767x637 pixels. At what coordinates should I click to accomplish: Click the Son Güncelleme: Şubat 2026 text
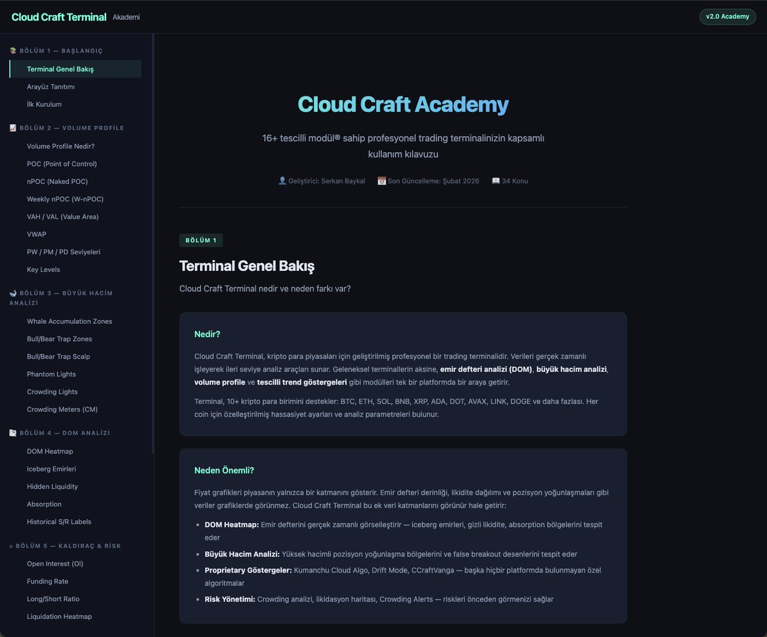(x=433, y=181)
